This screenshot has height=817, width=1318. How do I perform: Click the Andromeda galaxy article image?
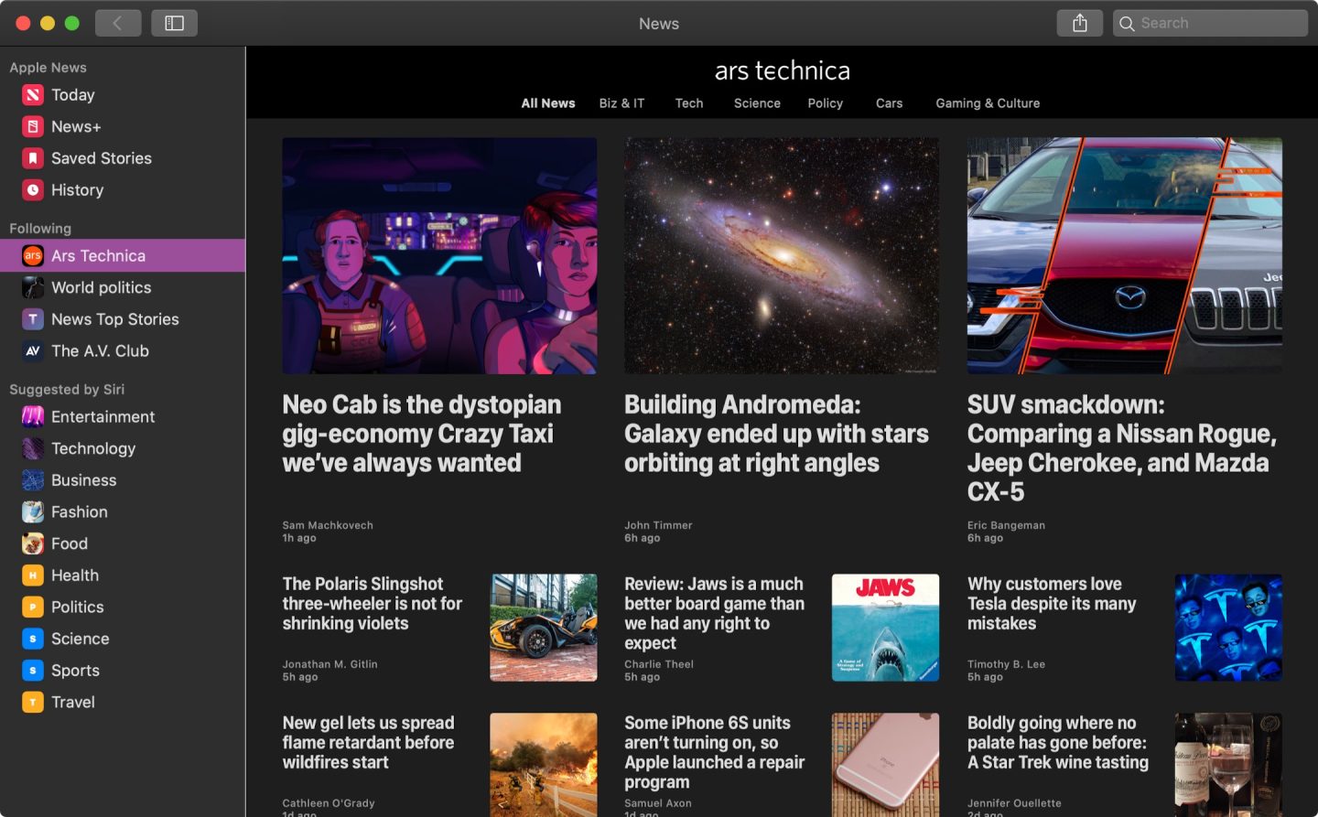pos(781,255)
